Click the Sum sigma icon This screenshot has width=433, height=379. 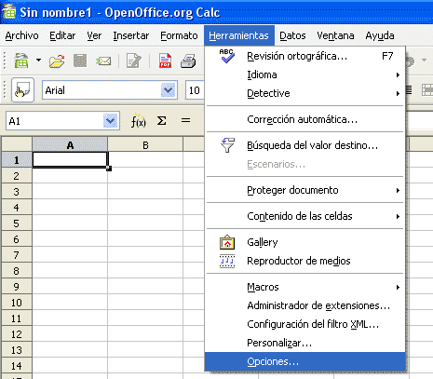(161, 120)
